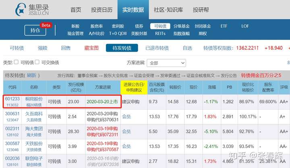290x168 pixels.
Task: Switch to the 自选 sub-tab
Action: point(187,48)
